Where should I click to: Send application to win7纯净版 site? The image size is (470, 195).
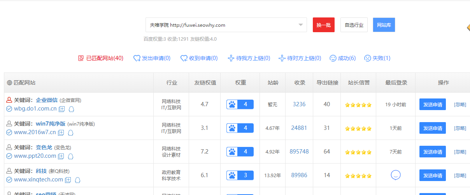432,128
